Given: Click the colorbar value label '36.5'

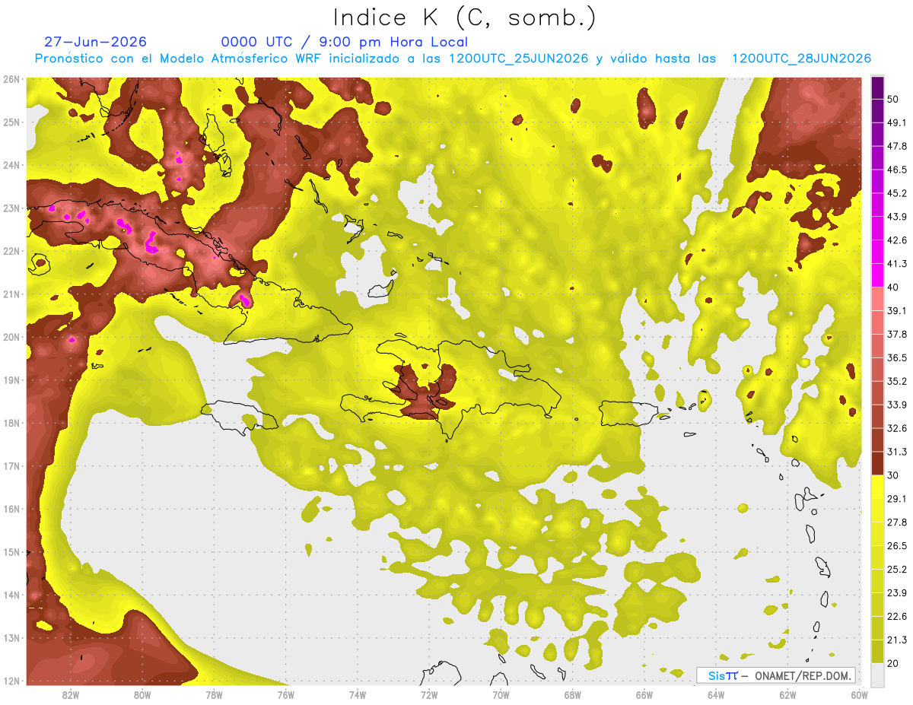Looking at the screenshot, I should pos(897,357).
